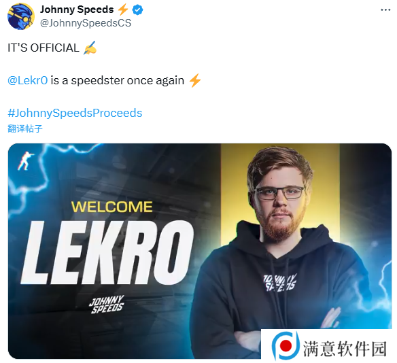Click the lightning bolt next to the display name
The image size is (397, 363).
pyautogui.click(x=123, y=10)
